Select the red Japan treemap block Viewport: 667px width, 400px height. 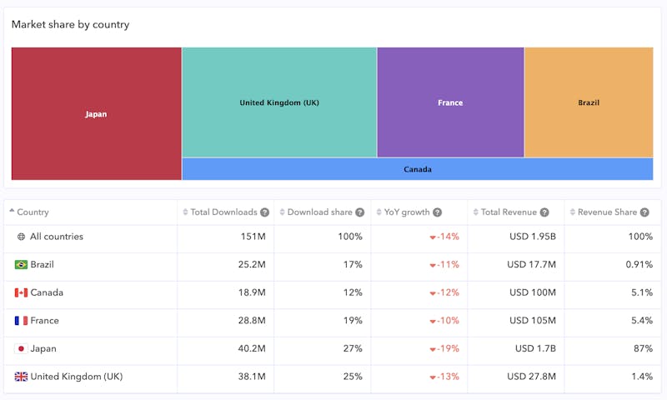pyautogui.click(x=96, y=114)
